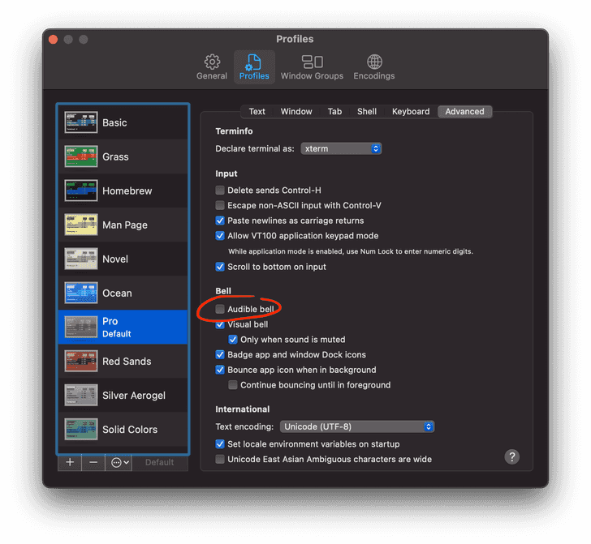
Task: Switch to the Shell tab
Action: coord(367,112)
